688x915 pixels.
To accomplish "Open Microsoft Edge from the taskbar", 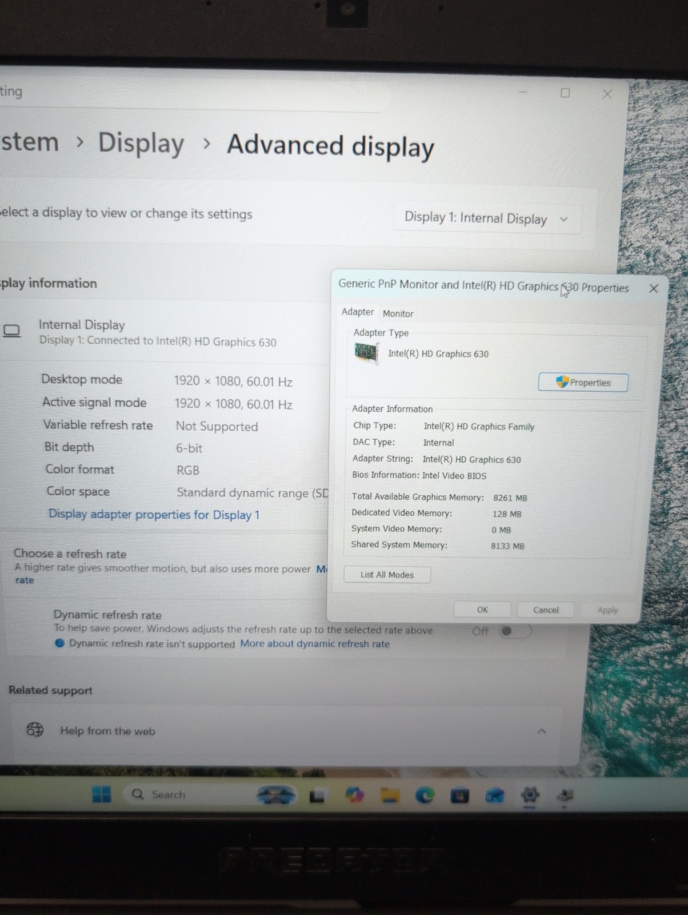I will pyautogui.click(x=425, y=795).
